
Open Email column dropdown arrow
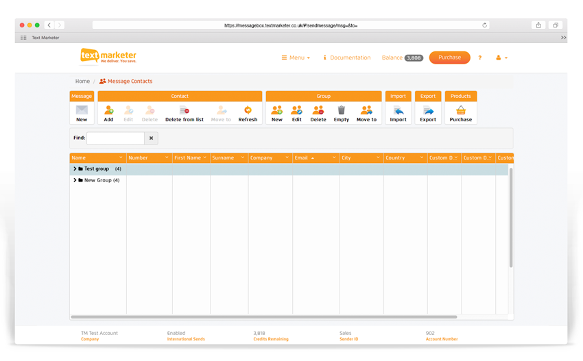tap(334, 158)
